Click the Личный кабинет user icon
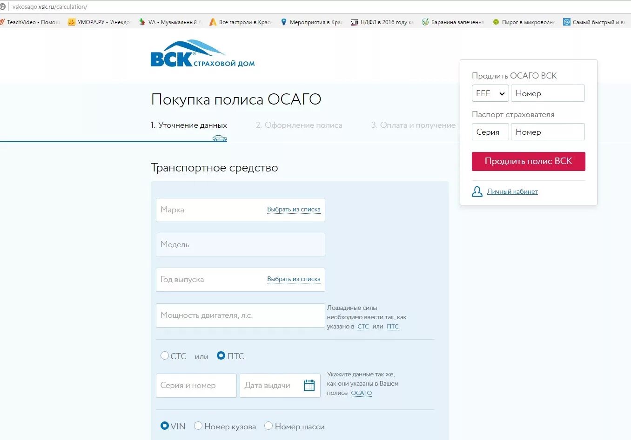This screenshot has width=631, height=440. click(x=477, y=191)
